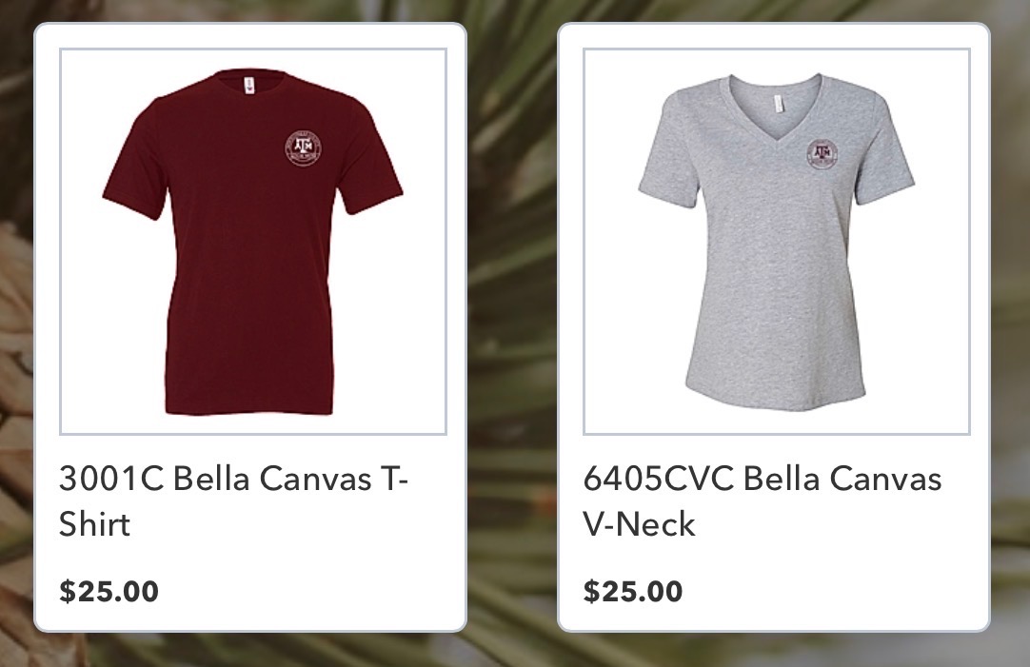Click the $25.00 price under the T-shirt
The width and height of the screenshot is (1030, 667).
click(x=109, y=591)
